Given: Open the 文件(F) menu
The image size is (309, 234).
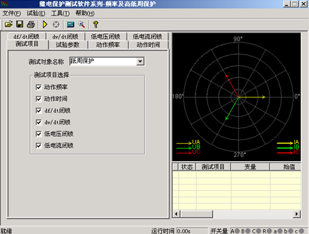Looking at the screenshot, I should pyautogui.click(x=12, y=13).
